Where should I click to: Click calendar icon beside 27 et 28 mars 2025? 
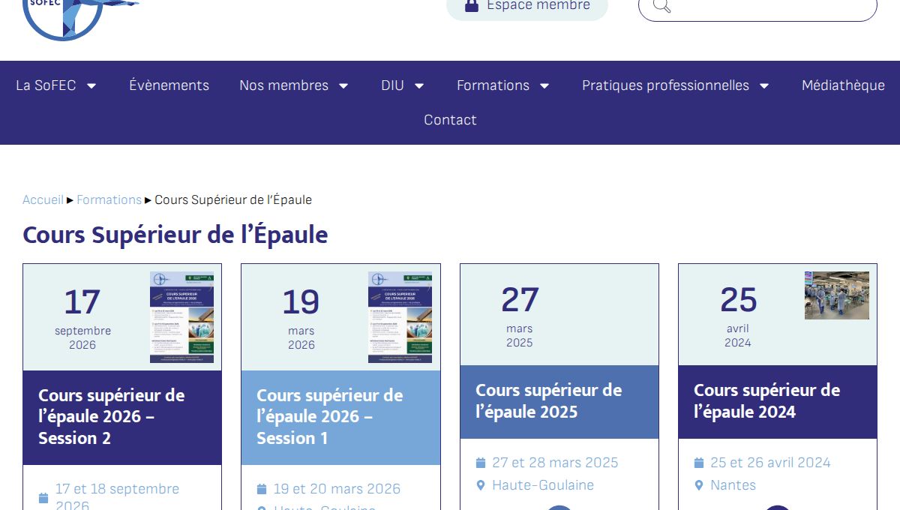(x=481, y=463)
